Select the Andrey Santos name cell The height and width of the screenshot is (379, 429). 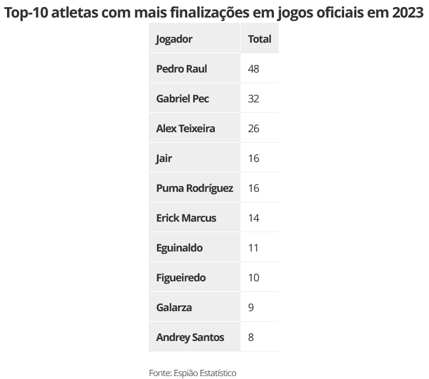(x=190, y=337)
